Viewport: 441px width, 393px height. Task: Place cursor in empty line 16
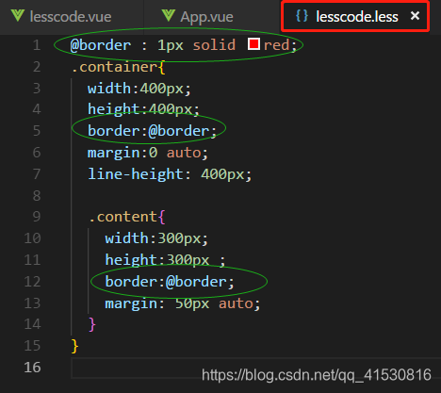click(256, 368)
